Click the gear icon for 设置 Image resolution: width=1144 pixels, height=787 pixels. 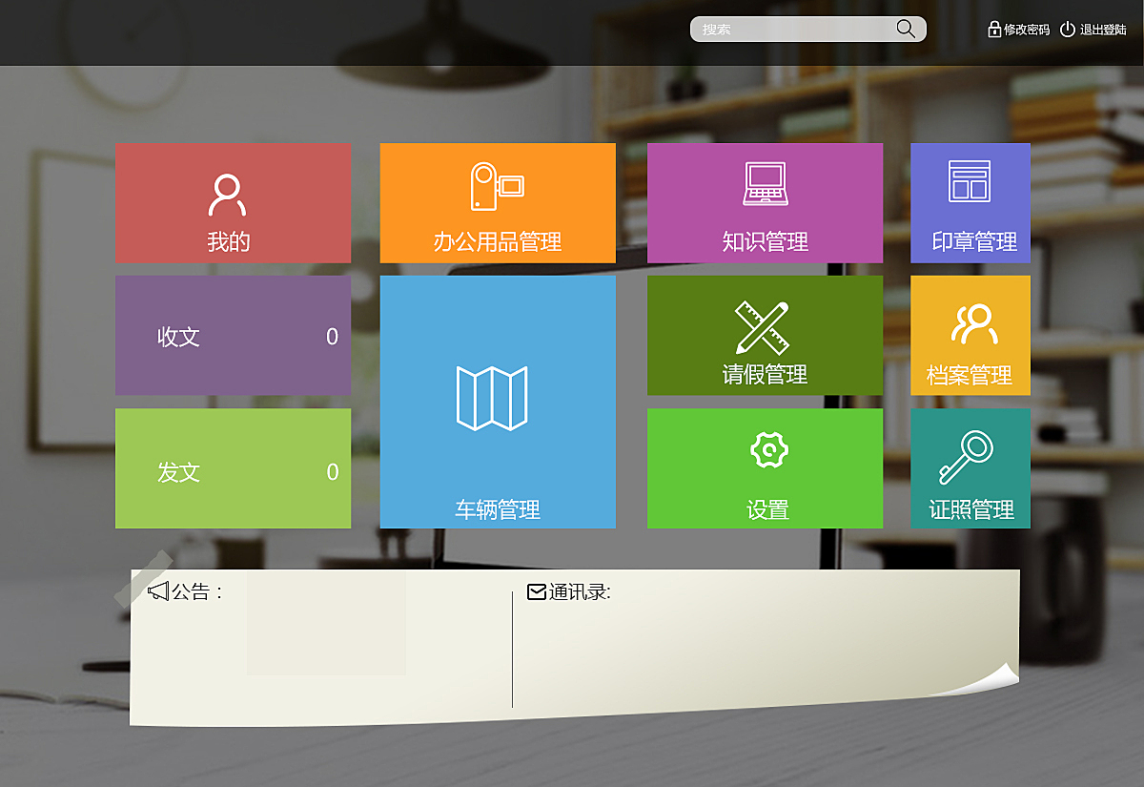768,449
